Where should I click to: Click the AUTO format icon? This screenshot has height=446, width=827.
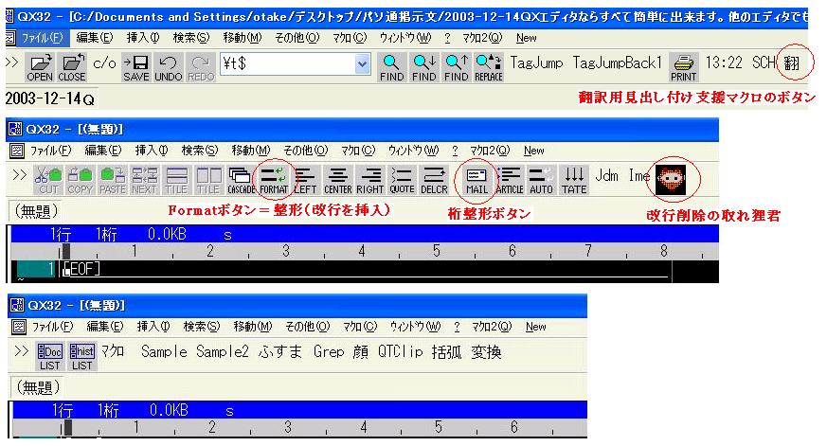[x=541, y=180]
